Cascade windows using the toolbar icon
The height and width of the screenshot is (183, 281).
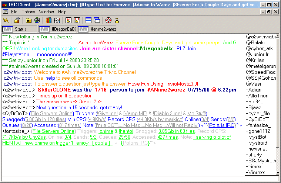tap(97, 20)
